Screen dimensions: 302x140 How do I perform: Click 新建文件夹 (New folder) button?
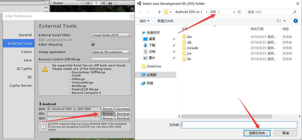[166, 21]
